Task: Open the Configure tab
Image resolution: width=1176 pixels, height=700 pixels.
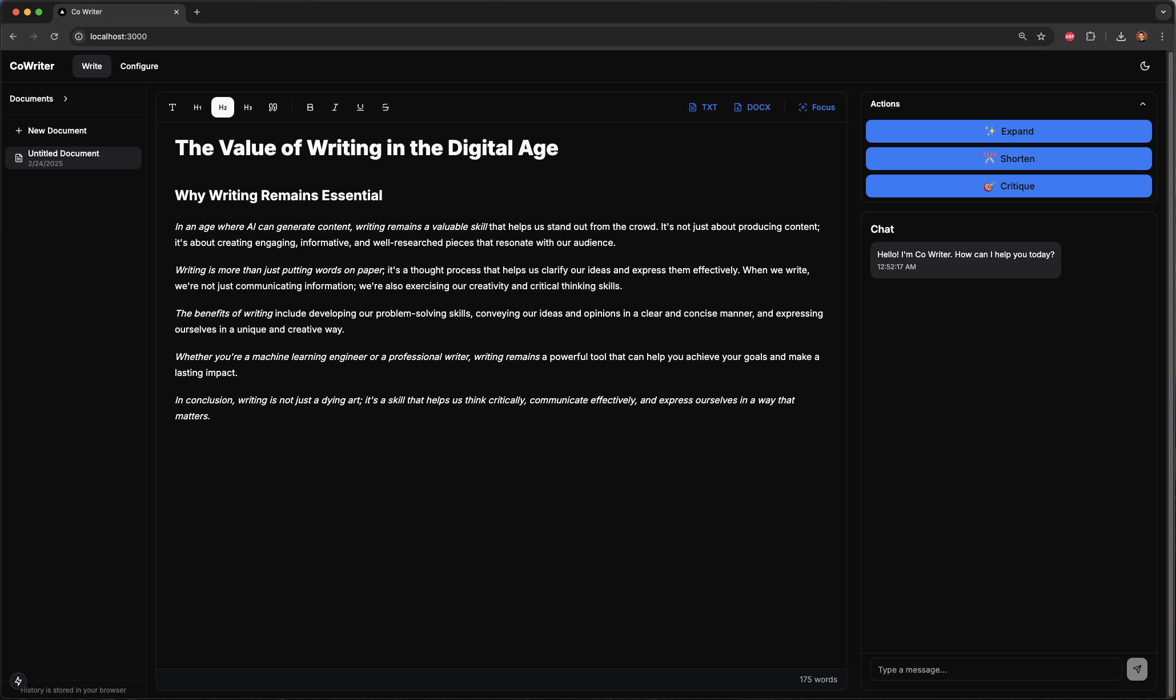Action: 139,66
